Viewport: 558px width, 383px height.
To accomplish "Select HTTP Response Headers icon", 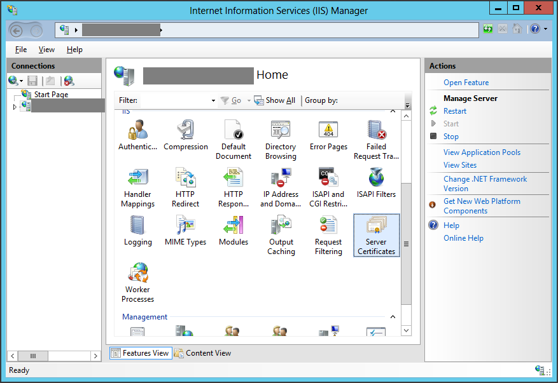I will pyautogui.click(x=234, y=187).
